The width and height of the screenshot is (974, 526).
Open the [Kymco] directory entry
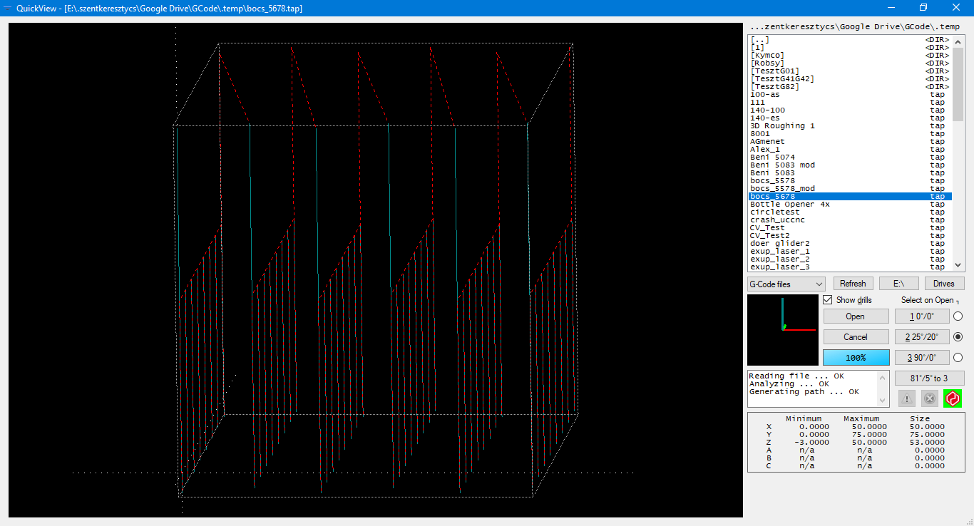click(x=767, y=56)
